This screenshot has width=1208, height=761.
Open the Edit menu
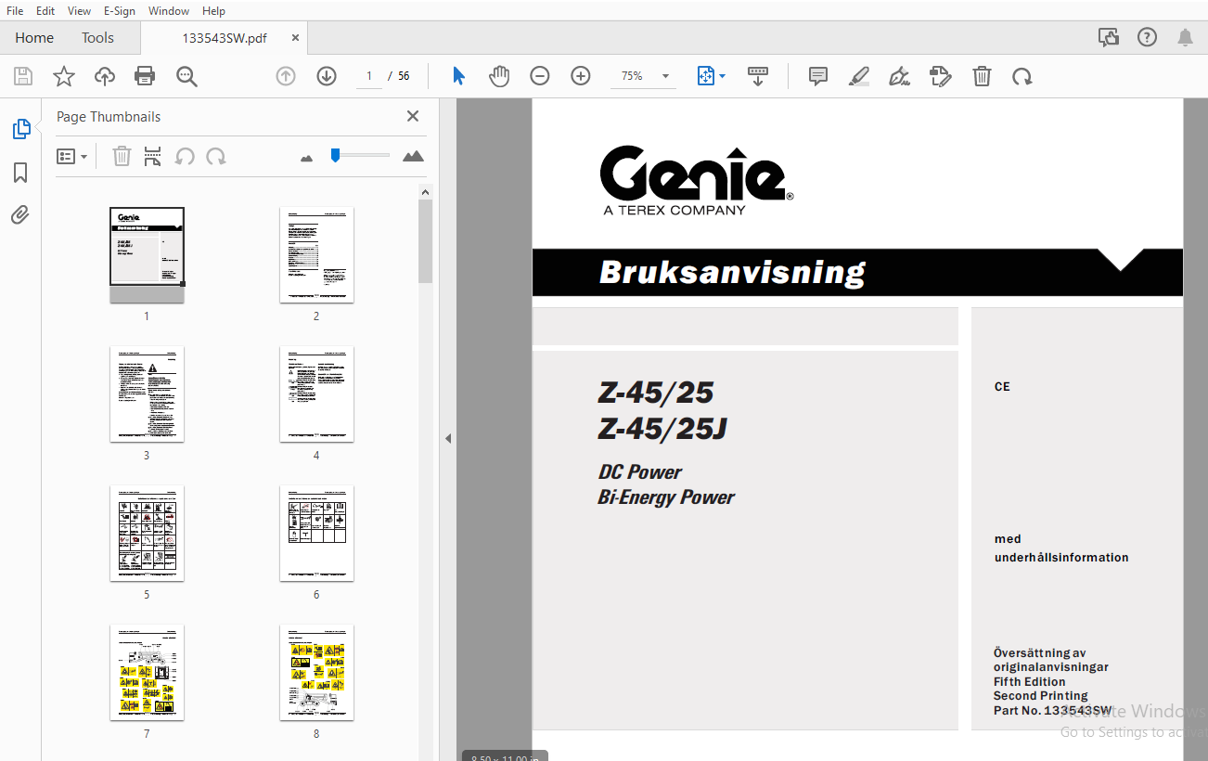(x=45, y=11)
